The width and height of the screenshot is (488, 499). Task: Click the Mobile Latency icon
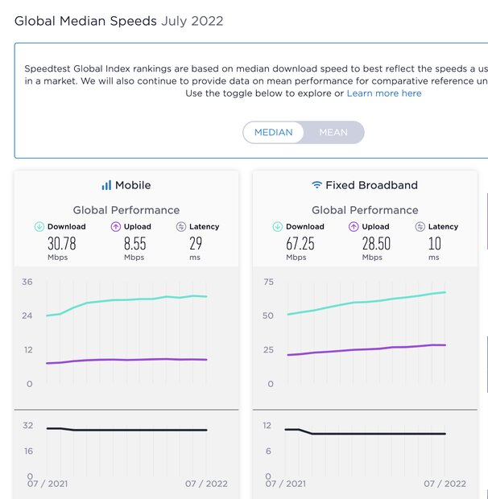click(181, 227)
